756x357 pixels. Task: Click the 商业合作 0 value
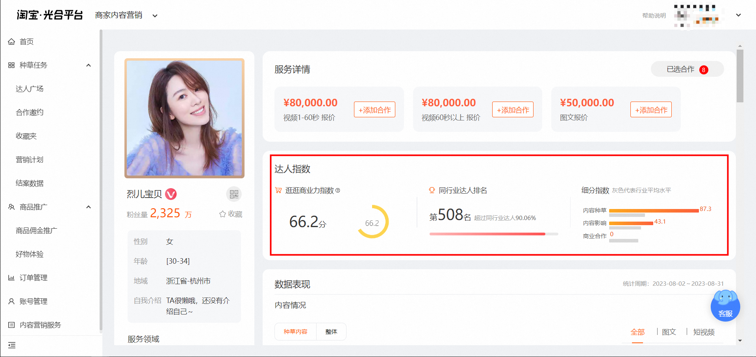611,234
